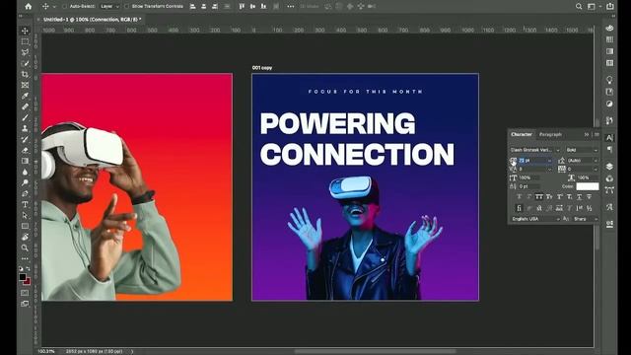Click the search magnifier at top right
Image resolution: width=631 pixels, height=355 pixels.
[x=579, y=7]
